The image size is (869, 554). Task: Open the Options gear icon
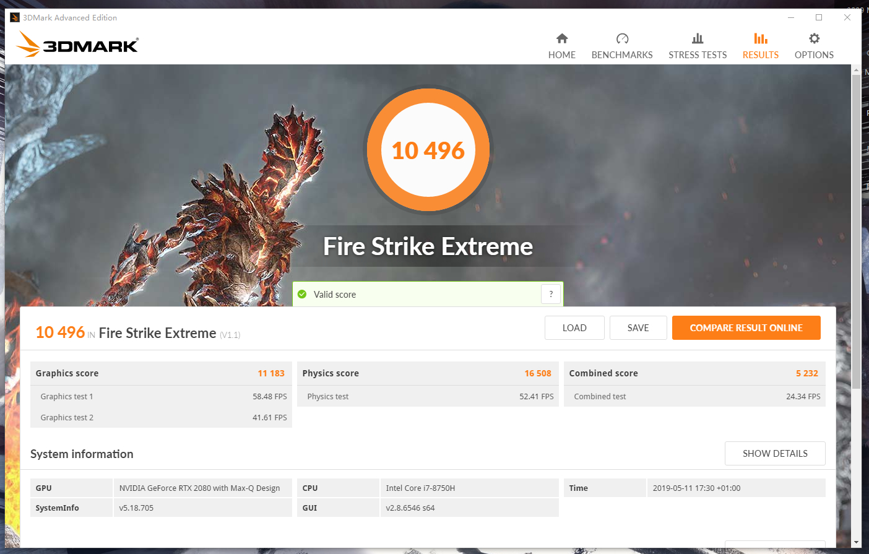[814, 38]
